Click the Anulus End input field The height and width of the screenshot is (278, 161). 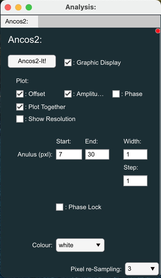[x=97, y=154]
